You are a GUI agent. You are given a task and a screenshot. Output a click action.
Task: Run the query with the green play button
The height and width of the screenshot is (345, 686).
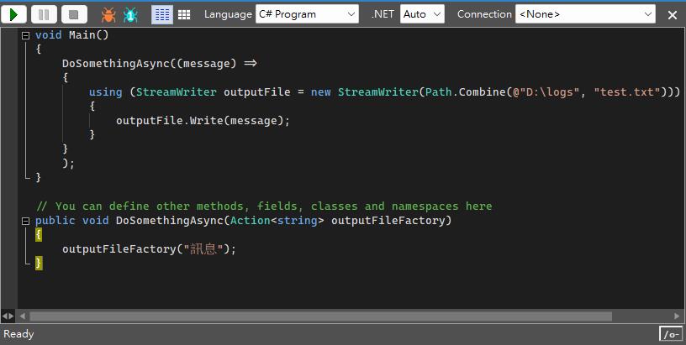click(14, 14)
